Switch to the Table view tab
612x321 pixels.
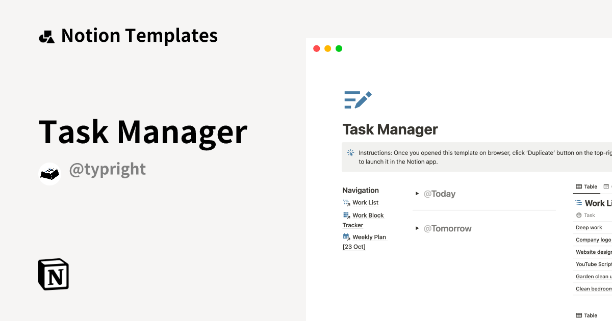[586, 186]
